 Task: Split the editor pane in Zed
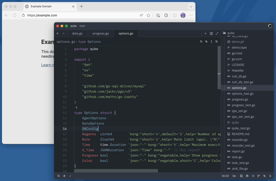pyautogui.click(x=211, y=33)
